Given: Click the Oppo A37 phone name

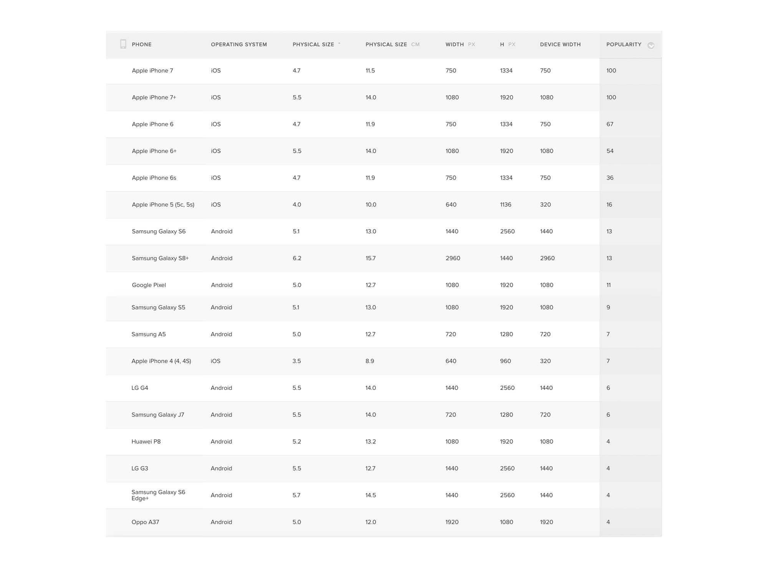Looking at the screenshot, I should click(145, 522).
